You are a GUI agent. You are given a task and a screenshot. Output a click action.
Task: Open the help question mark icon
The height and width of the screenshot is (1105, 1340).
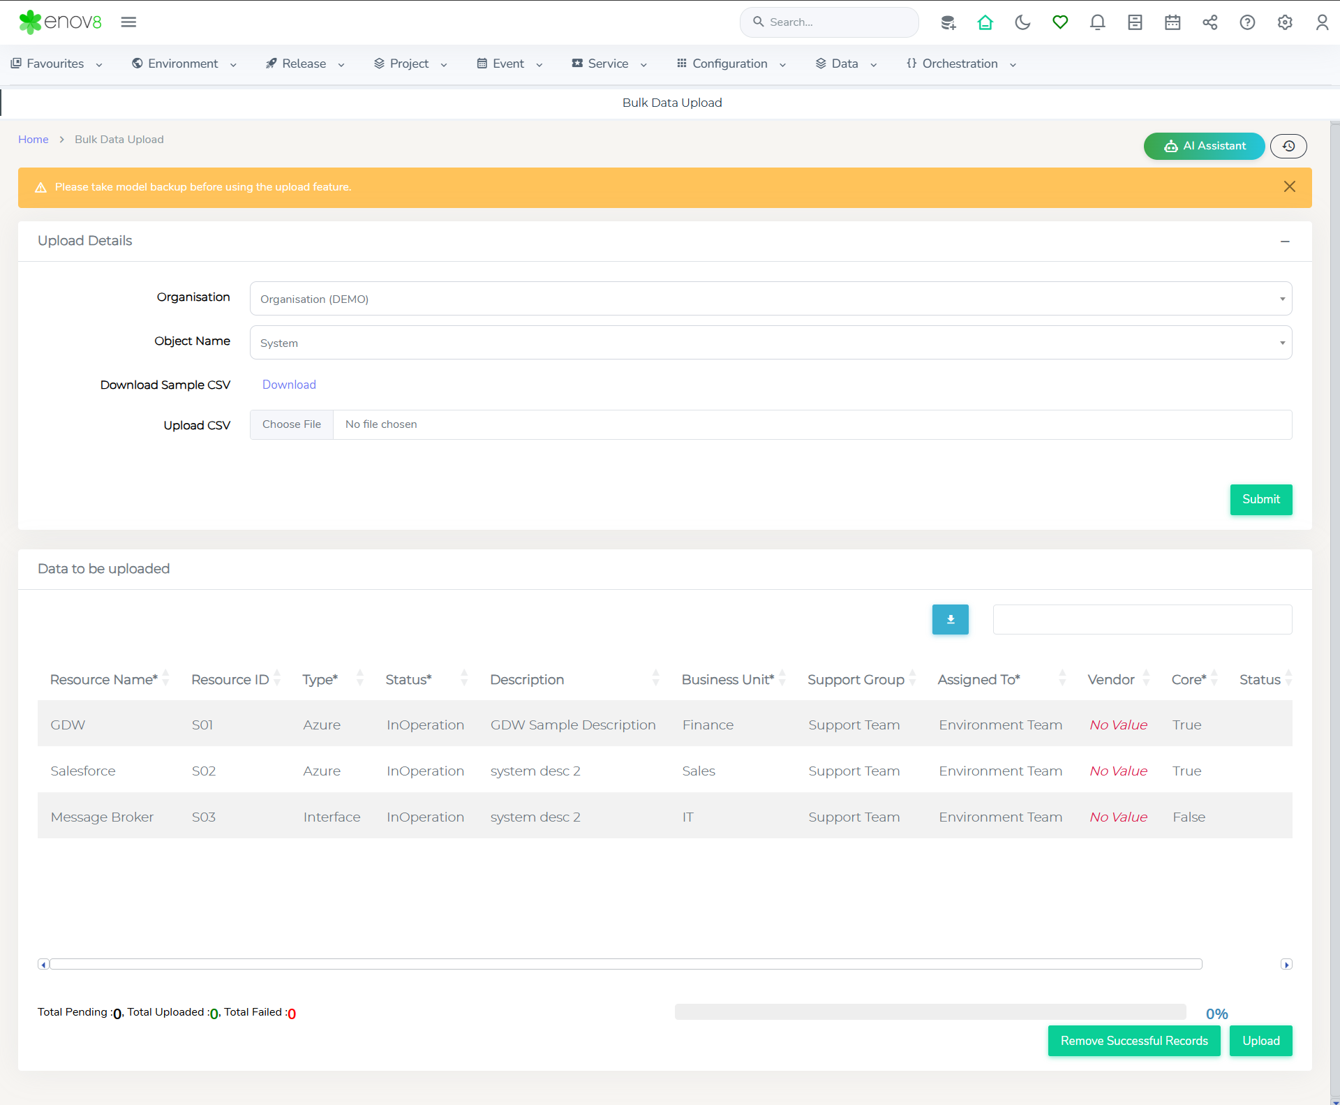[x=1247, y=22]
